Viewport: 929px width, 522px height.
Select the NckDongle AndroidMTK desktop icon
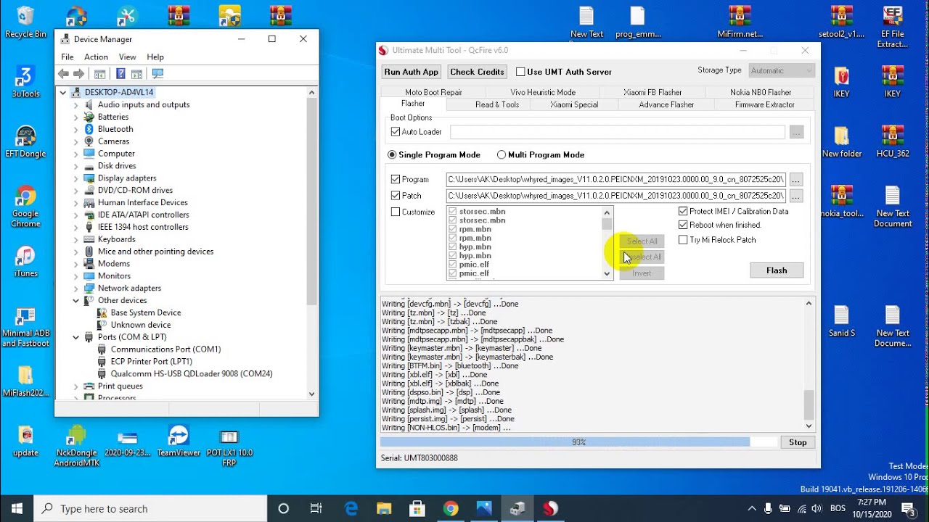pos(76,446)
